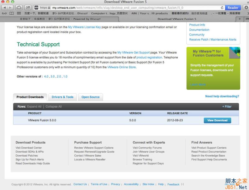Click the PRODUCT column header
The width and height of the screenshot is (249, 190).
tap(35, 113)
